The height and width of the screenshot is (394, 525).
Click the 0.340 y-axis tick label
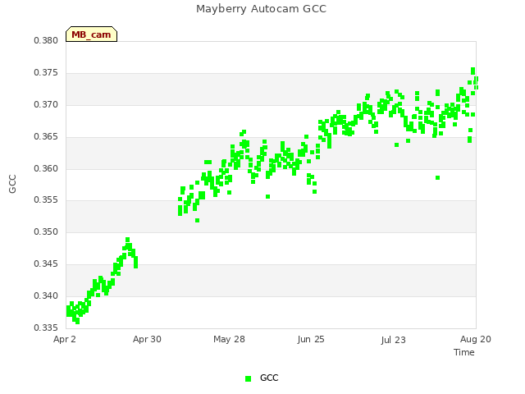[46, 295]
